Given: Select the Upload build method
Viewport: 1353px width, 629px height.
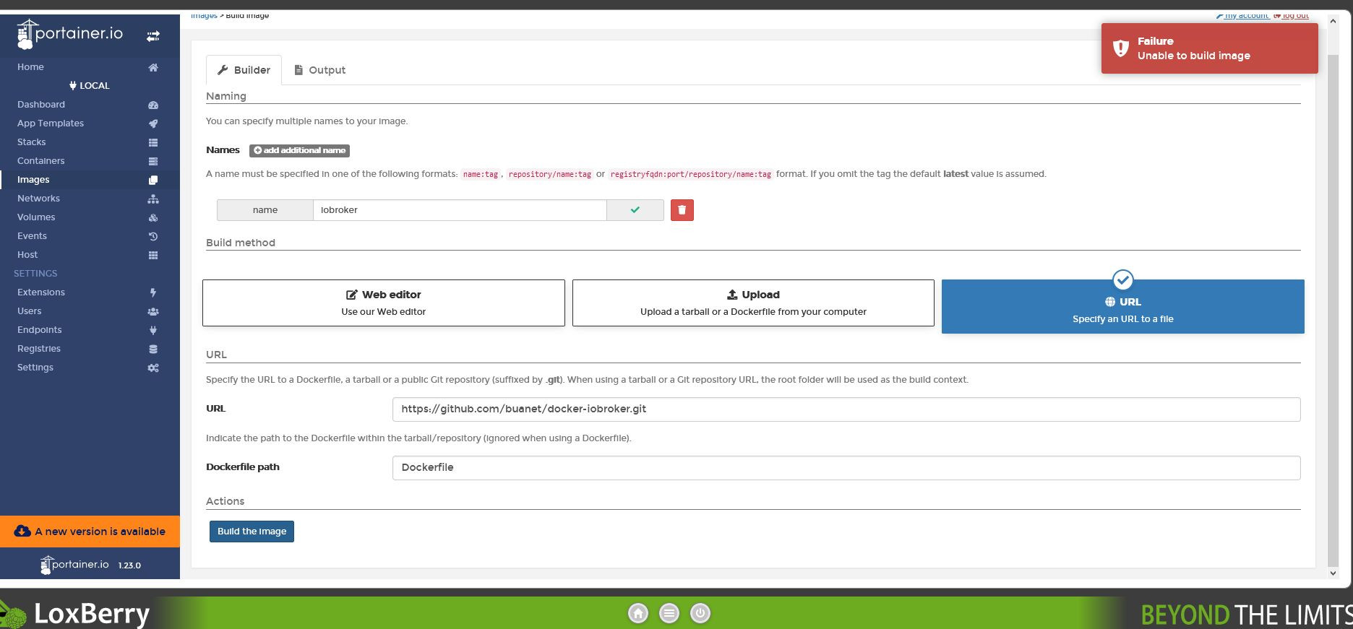Looking at the screenshot, I should pyautogui.click(x=753, y=303).
